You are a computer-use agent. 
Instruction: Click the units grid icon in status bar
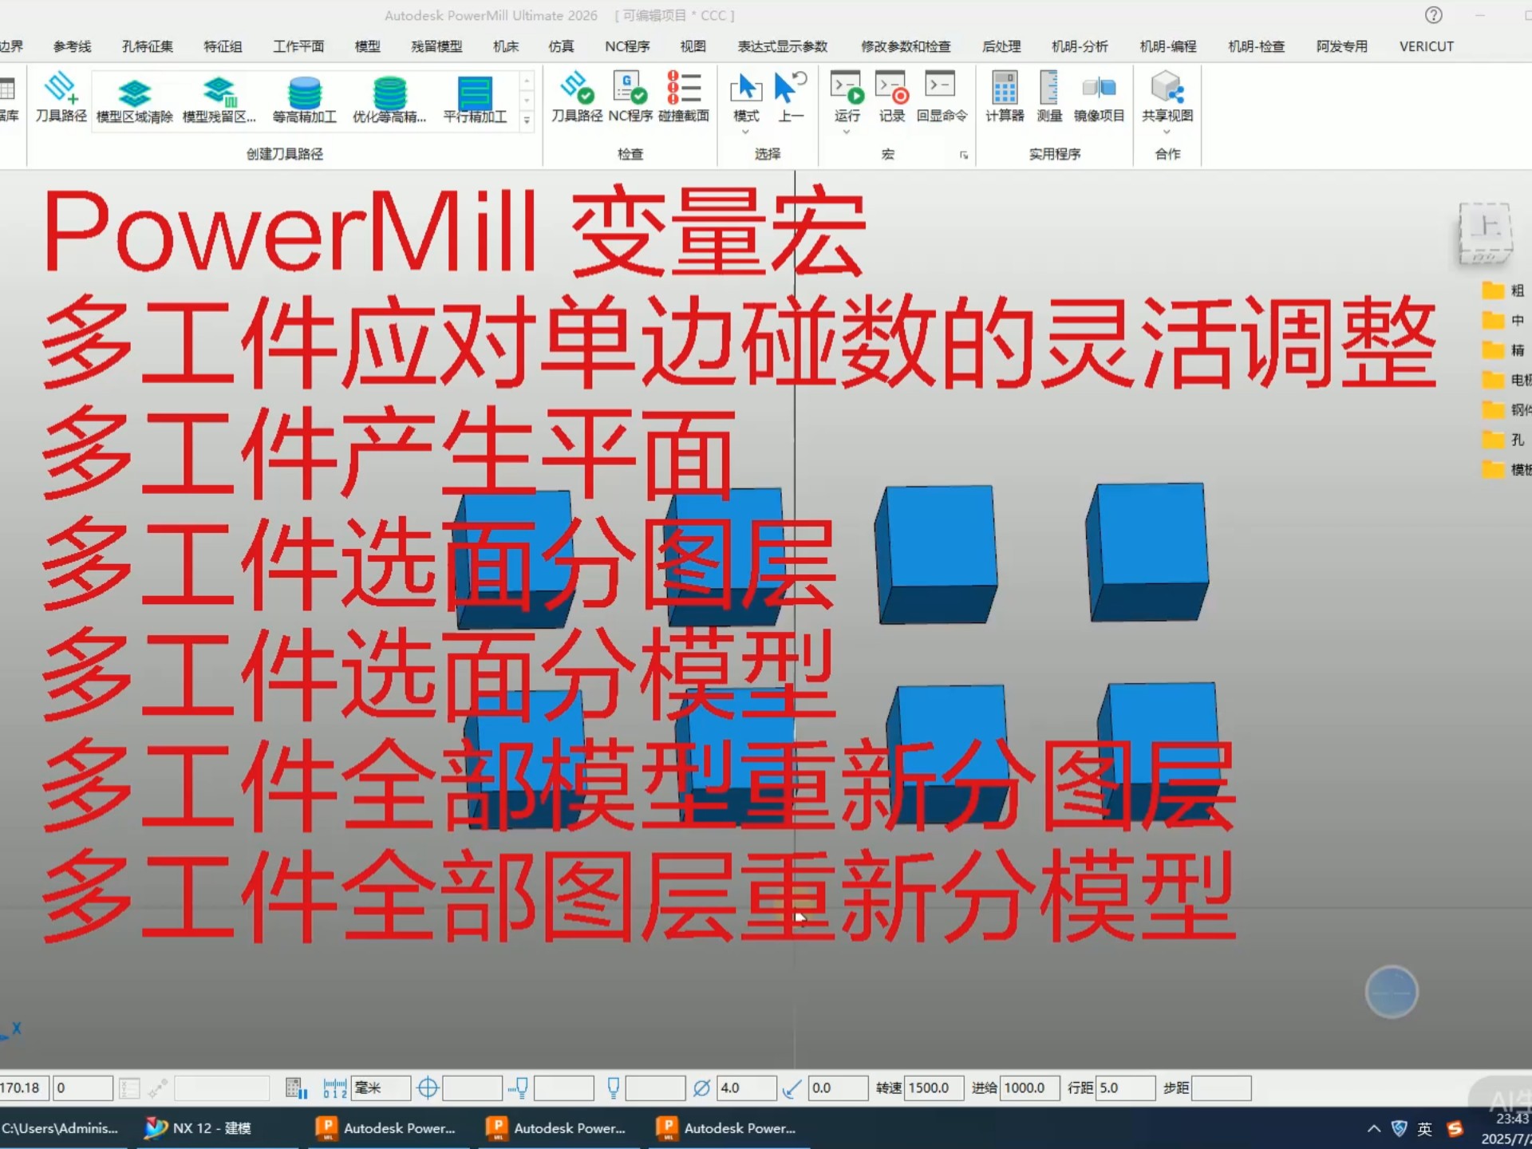coord(296,1088)
